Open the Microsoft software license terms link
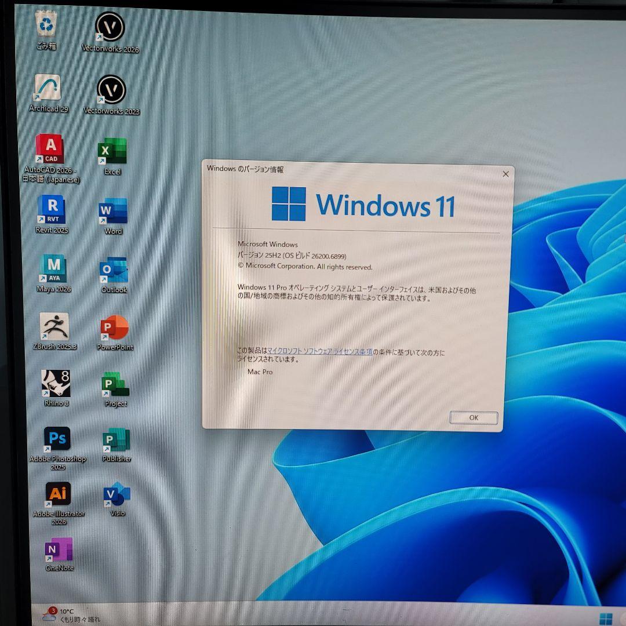The height and width of the screenshot is (626, 626). [319, 352]
